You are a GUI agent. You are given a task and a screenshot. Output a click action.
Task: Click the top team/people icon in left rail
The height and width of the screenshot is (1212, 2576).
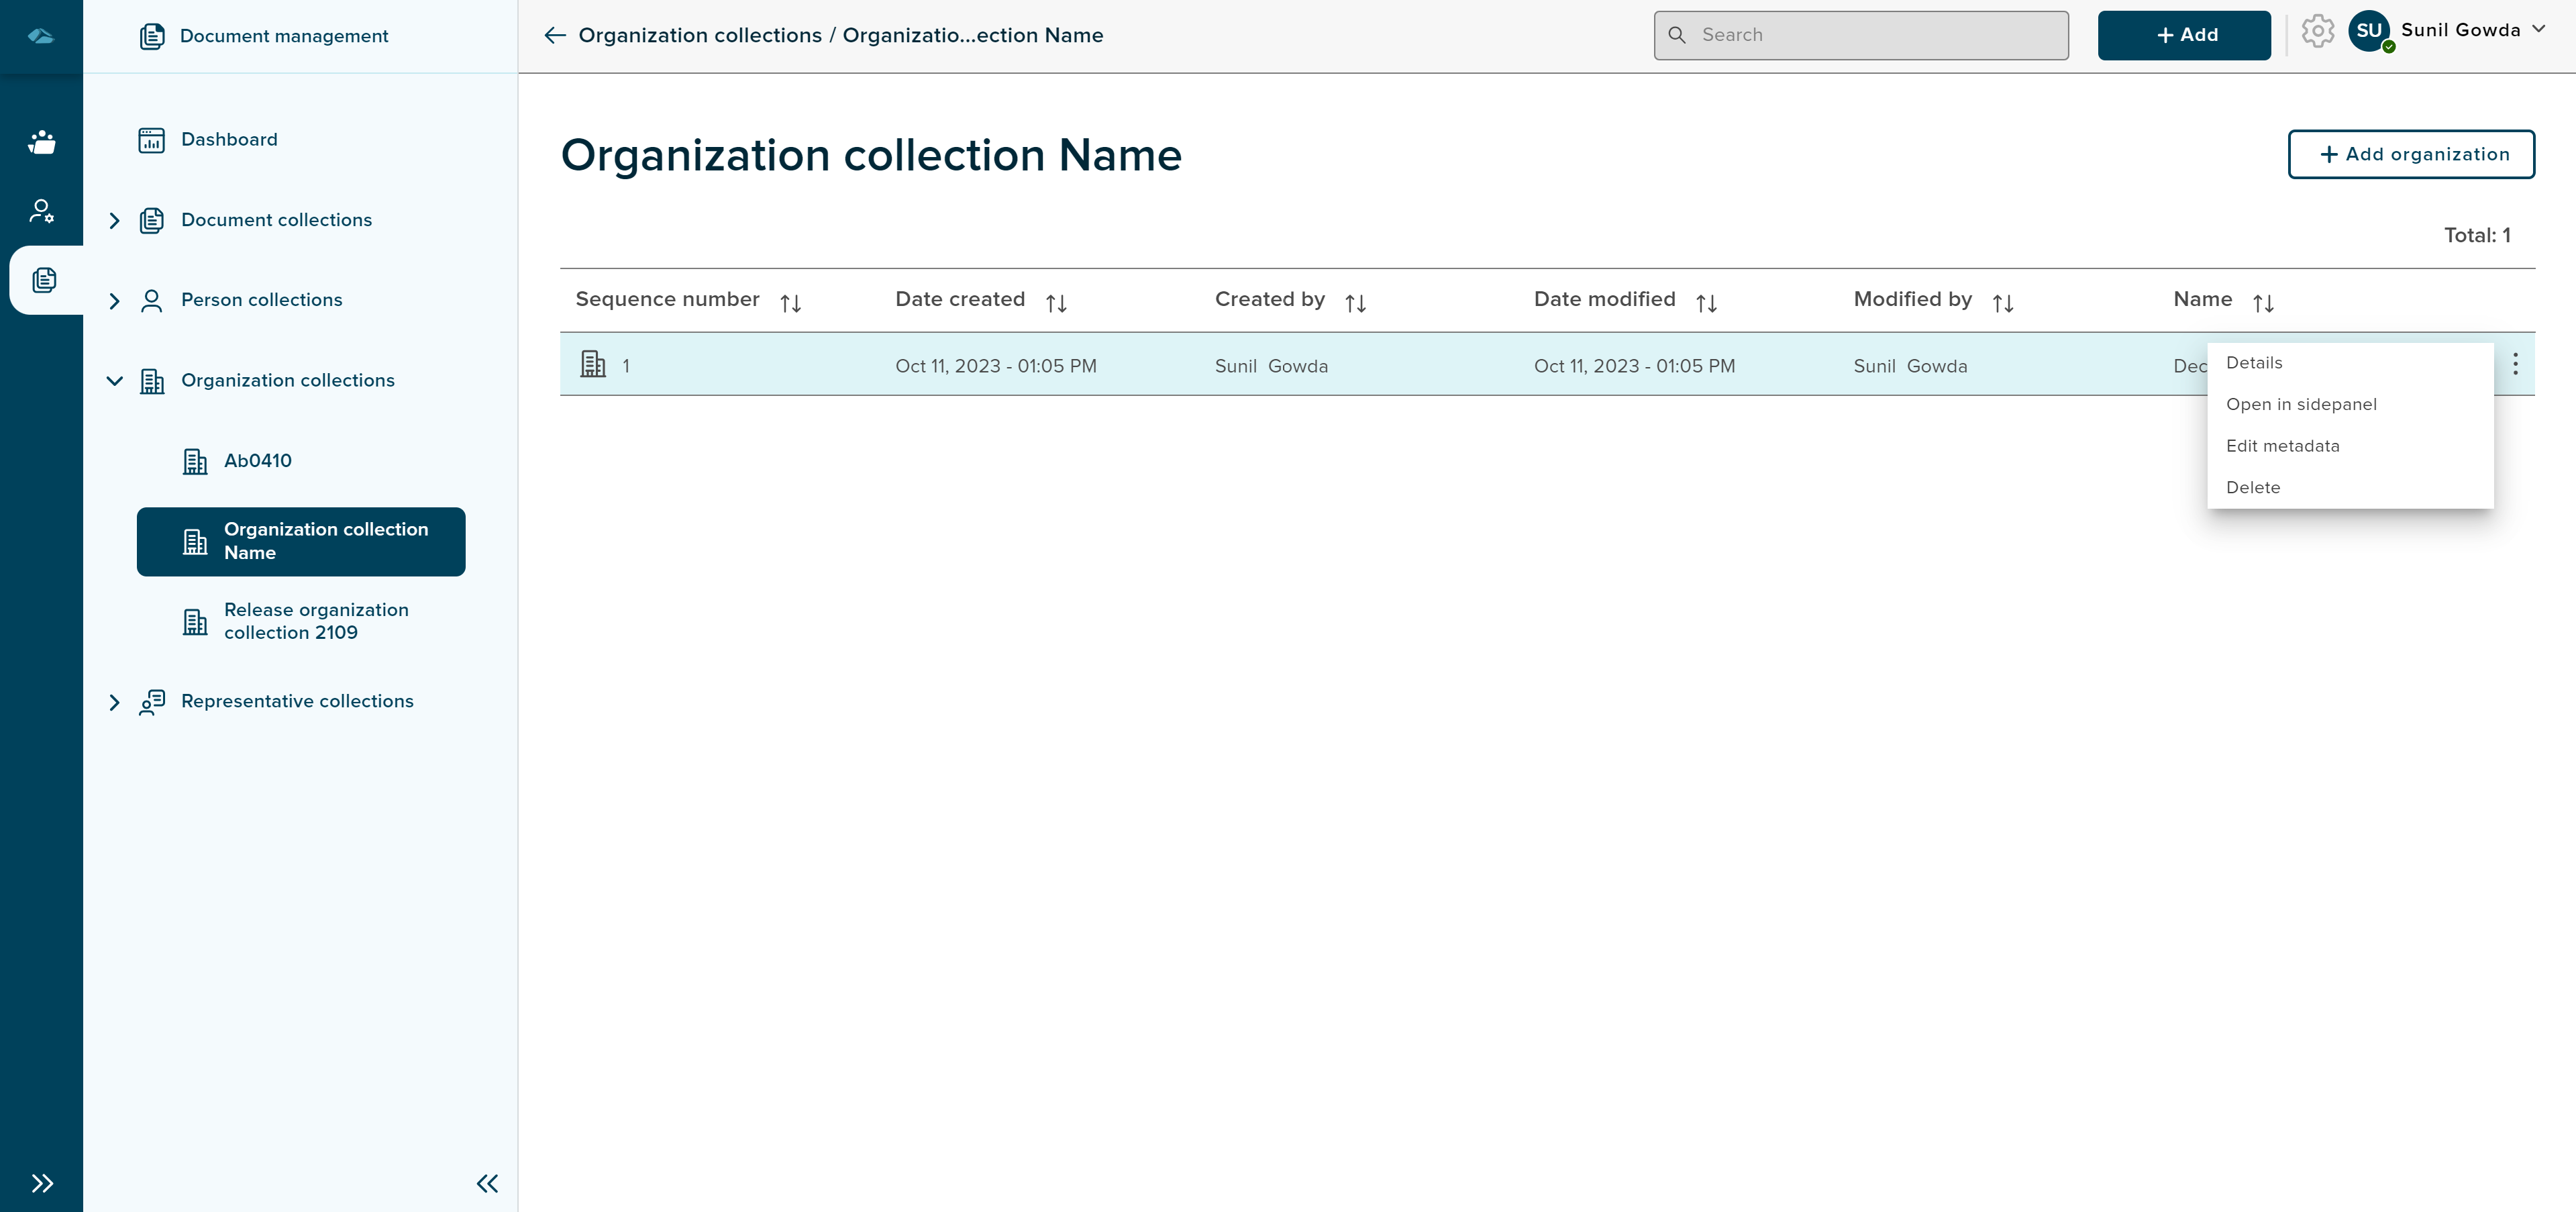(x=41, y=142)
